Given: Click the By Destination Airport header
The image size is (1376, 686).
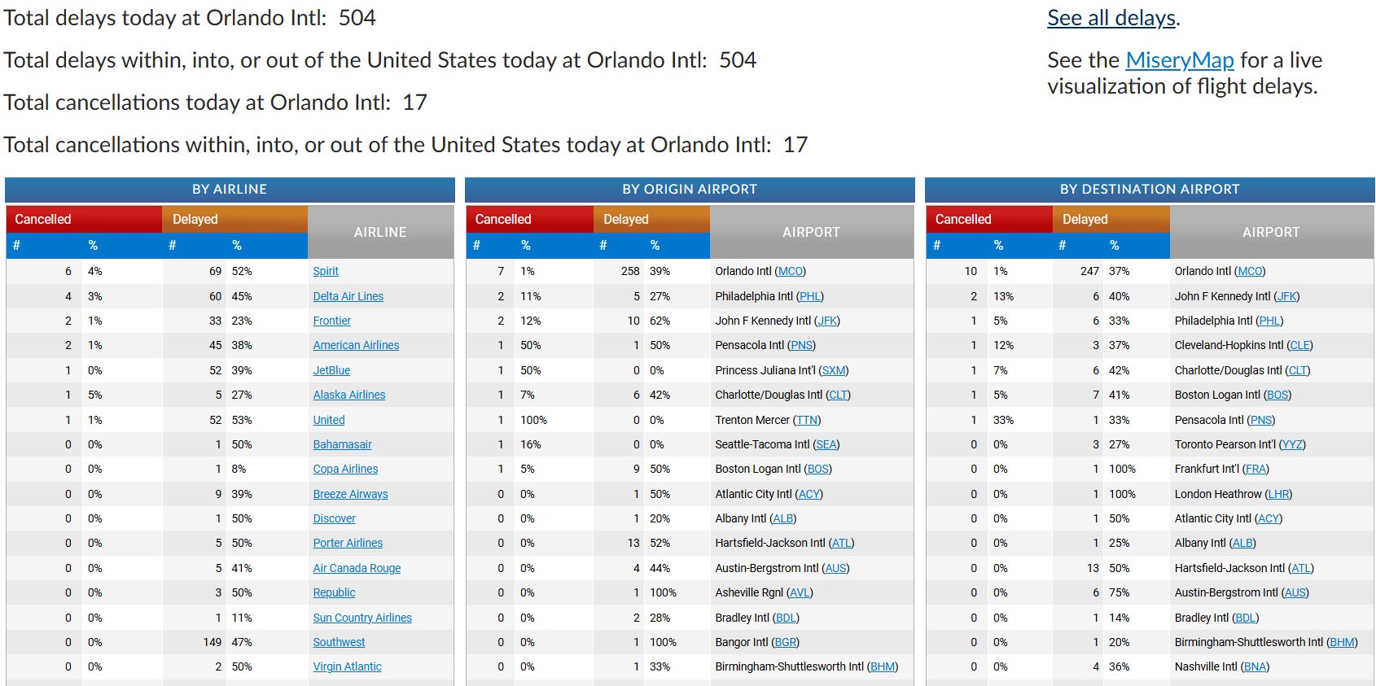Looking at the screenshot, I should [x=1150, y=189].
